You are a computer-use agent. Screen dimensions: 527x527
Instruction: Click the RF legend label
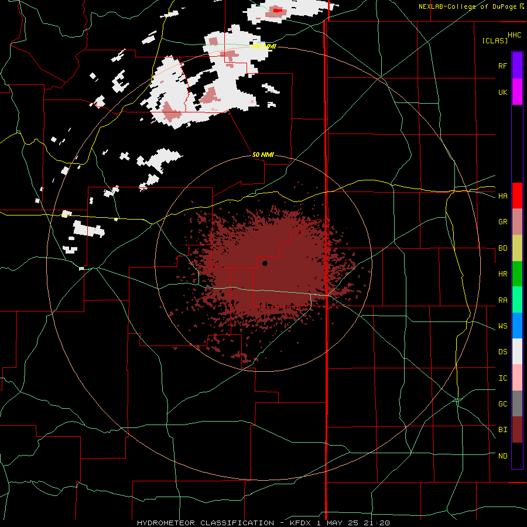[502, 66]
